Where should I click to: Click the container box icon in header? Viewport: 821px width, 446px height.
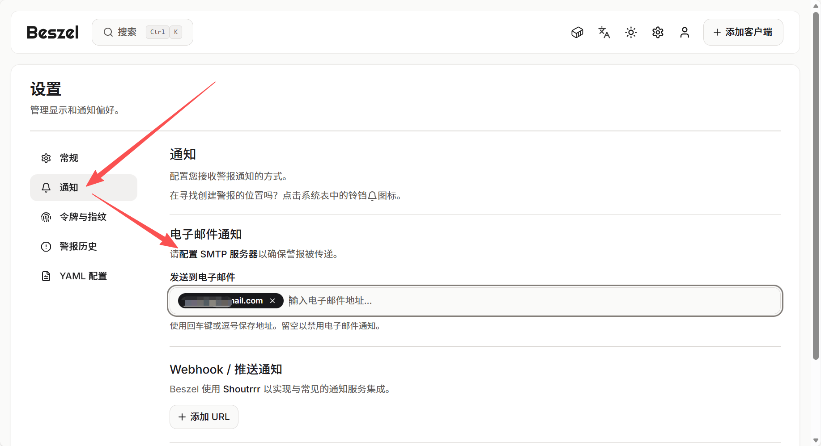coord(577,32)
